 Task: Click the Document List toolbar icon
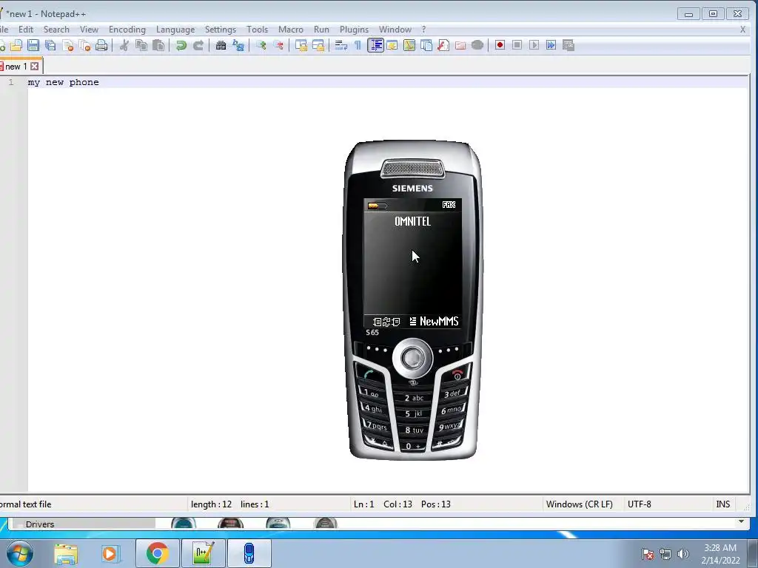426,45
